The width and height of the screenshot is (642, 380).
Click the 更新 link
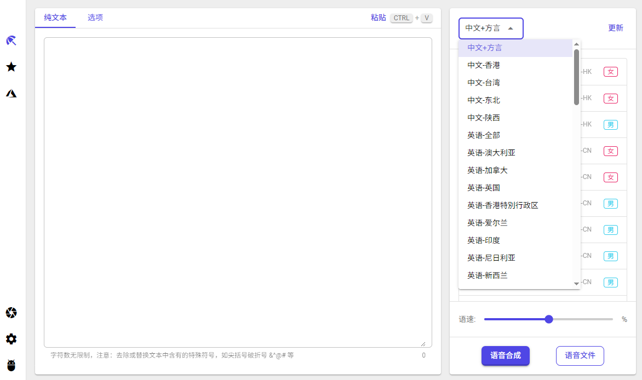point(615,28)
